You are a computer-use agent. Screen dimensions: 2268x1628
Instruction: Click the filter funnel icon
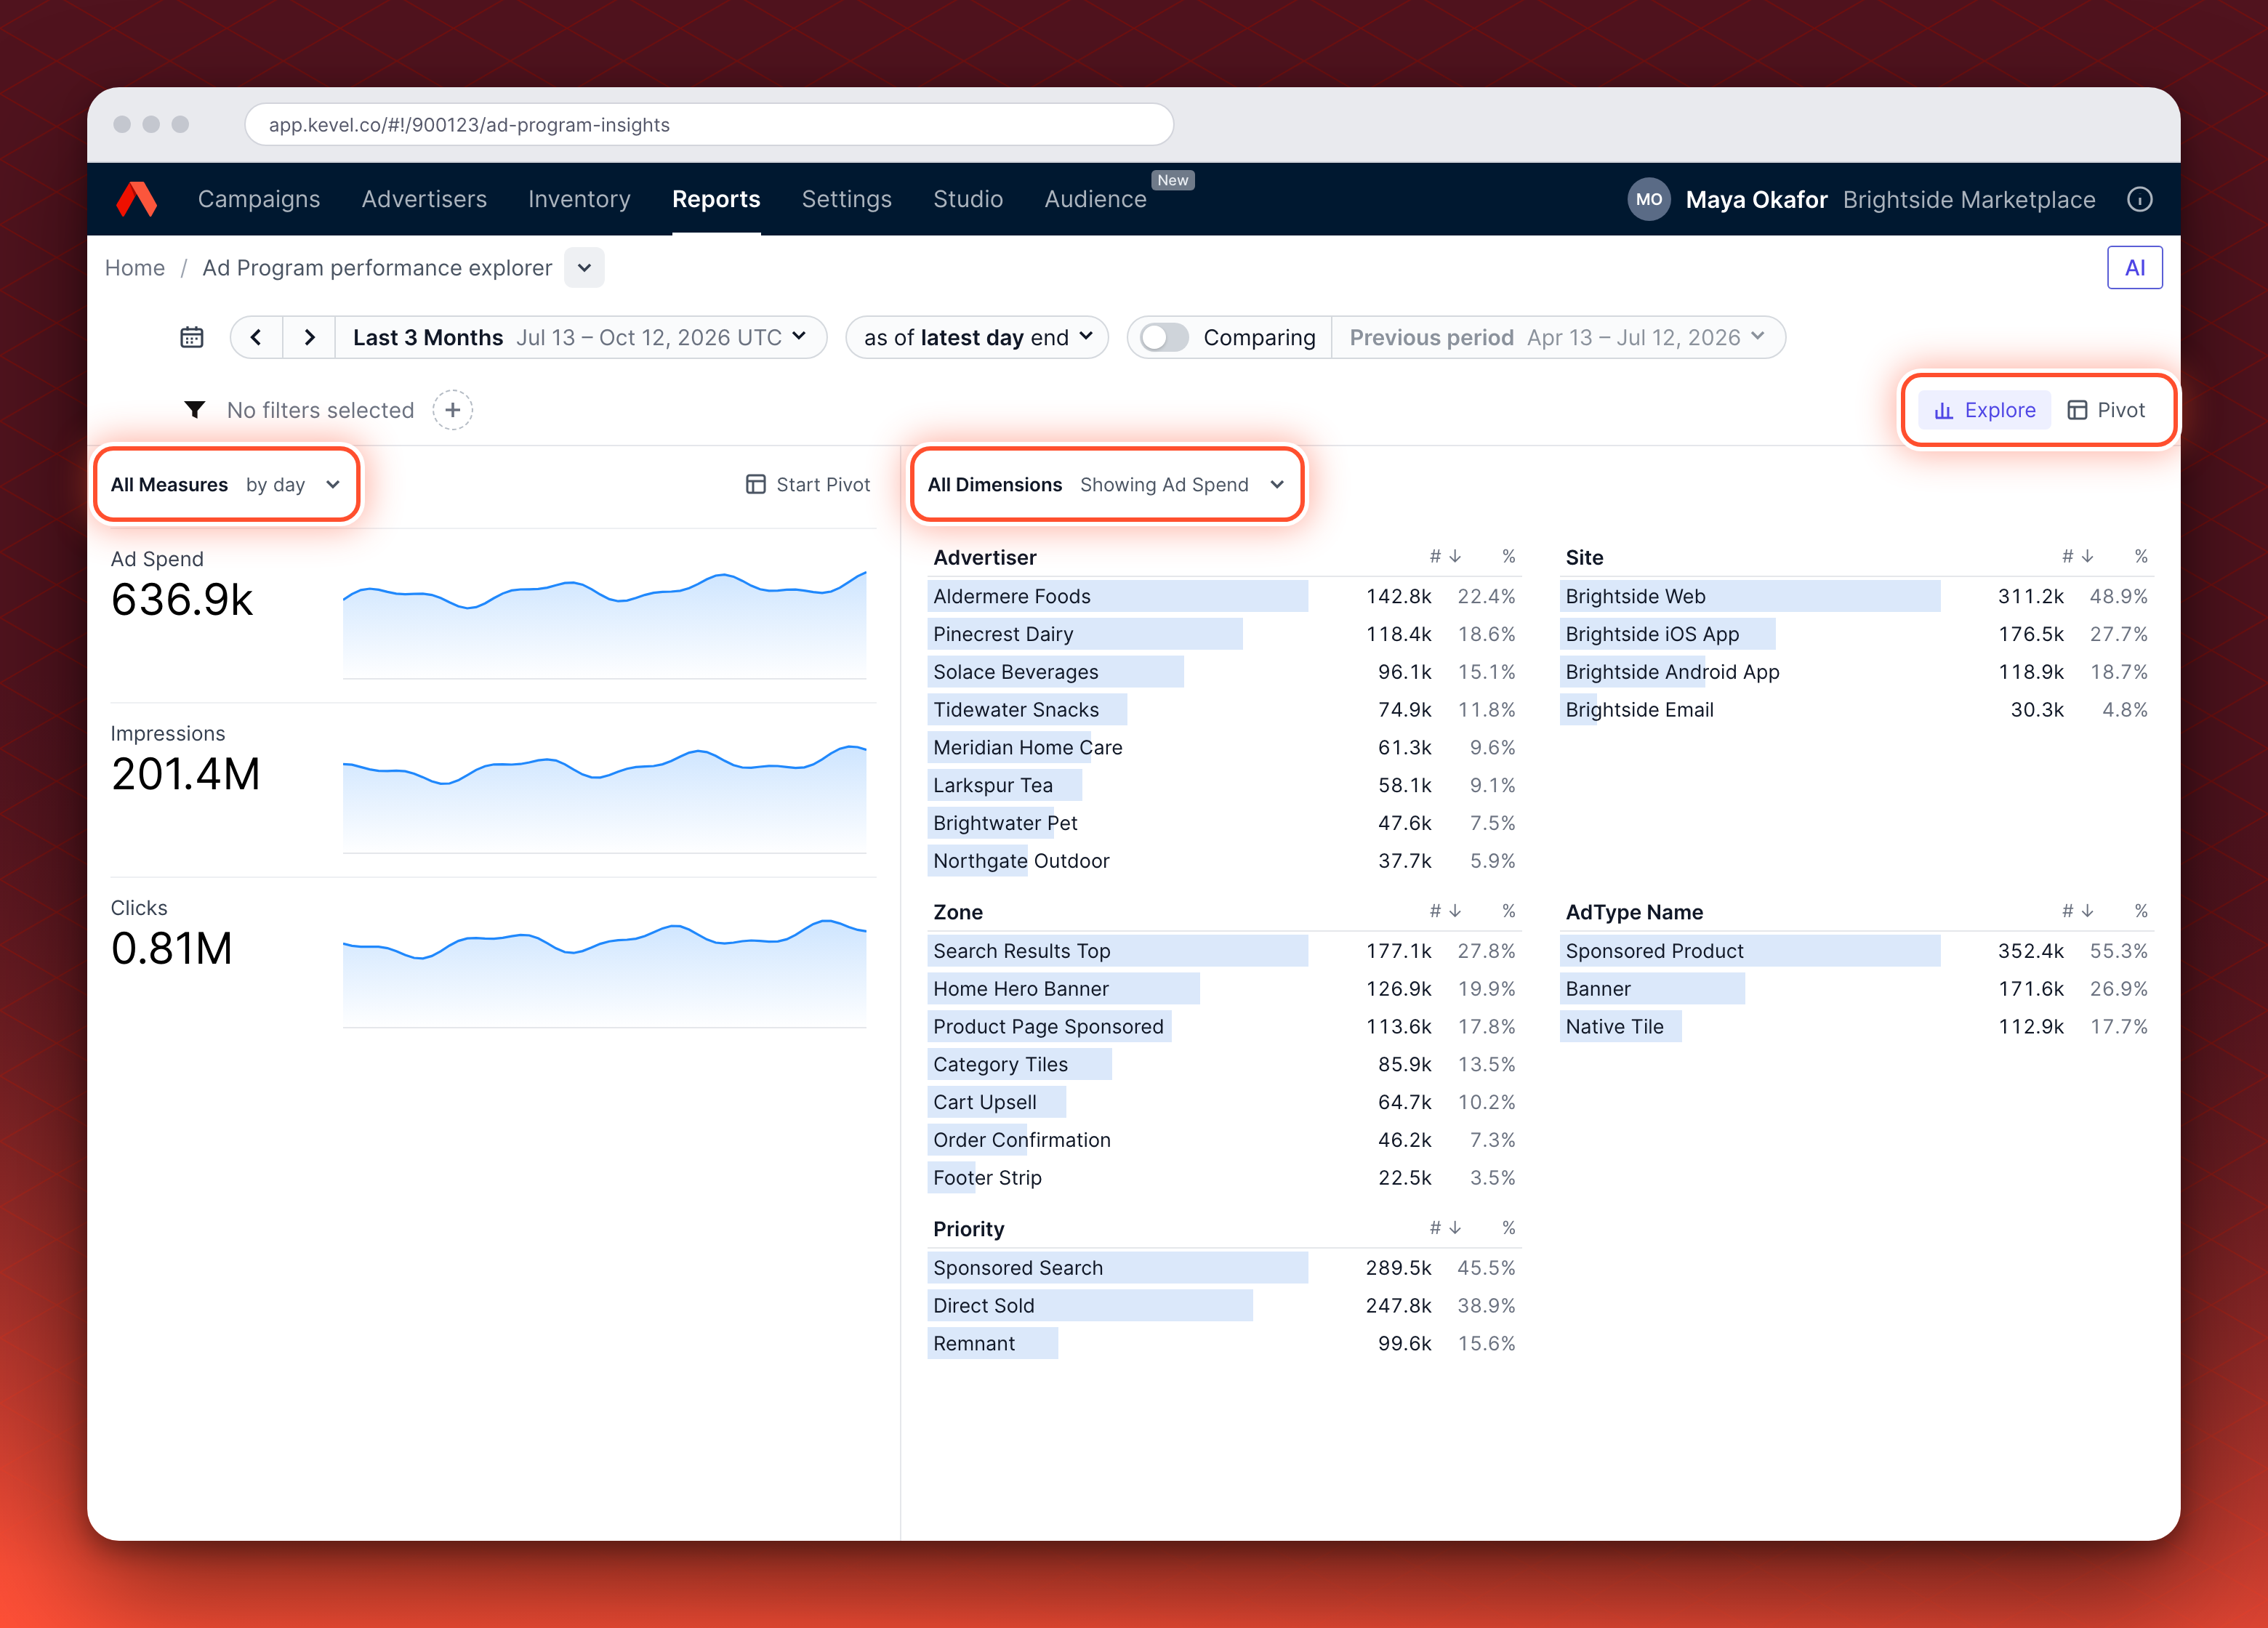coord(195,410)
